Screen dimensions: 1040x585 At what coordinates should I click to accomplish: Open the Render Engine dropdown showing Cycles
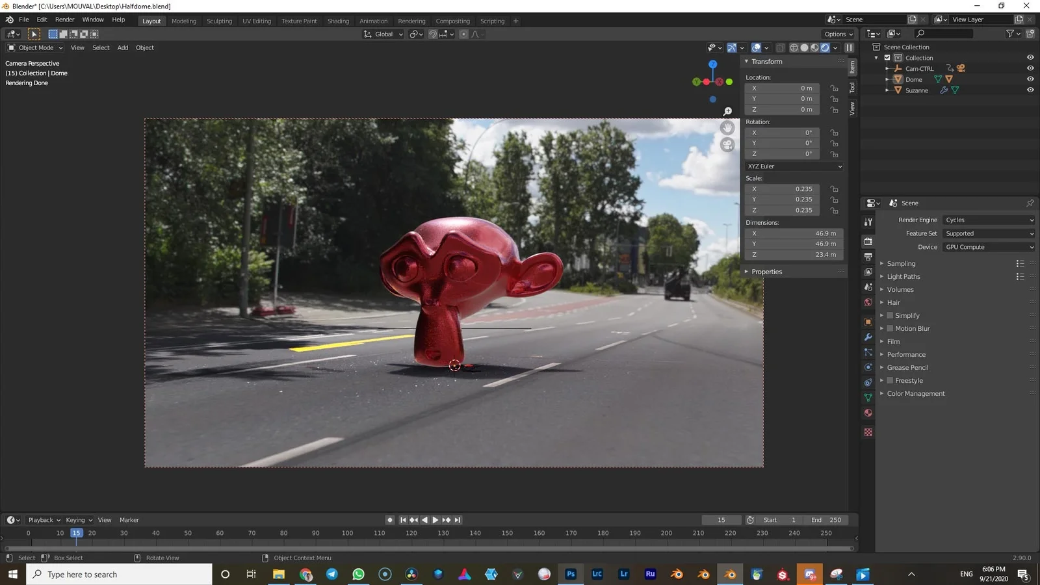[988, 220]
